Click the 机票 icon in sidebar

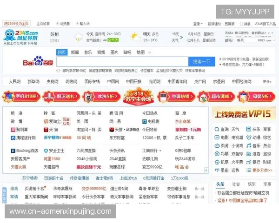coord(217,162)
